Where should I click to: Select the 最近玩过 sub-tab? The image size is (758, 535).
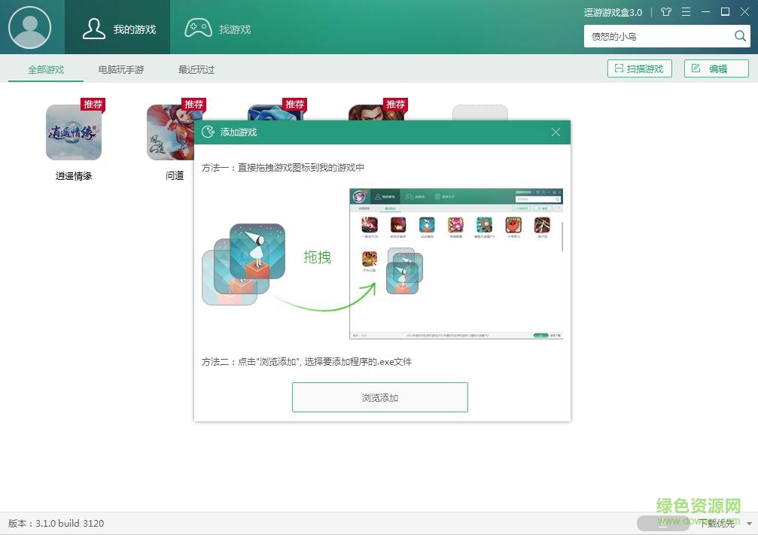(x=196, y=69)
